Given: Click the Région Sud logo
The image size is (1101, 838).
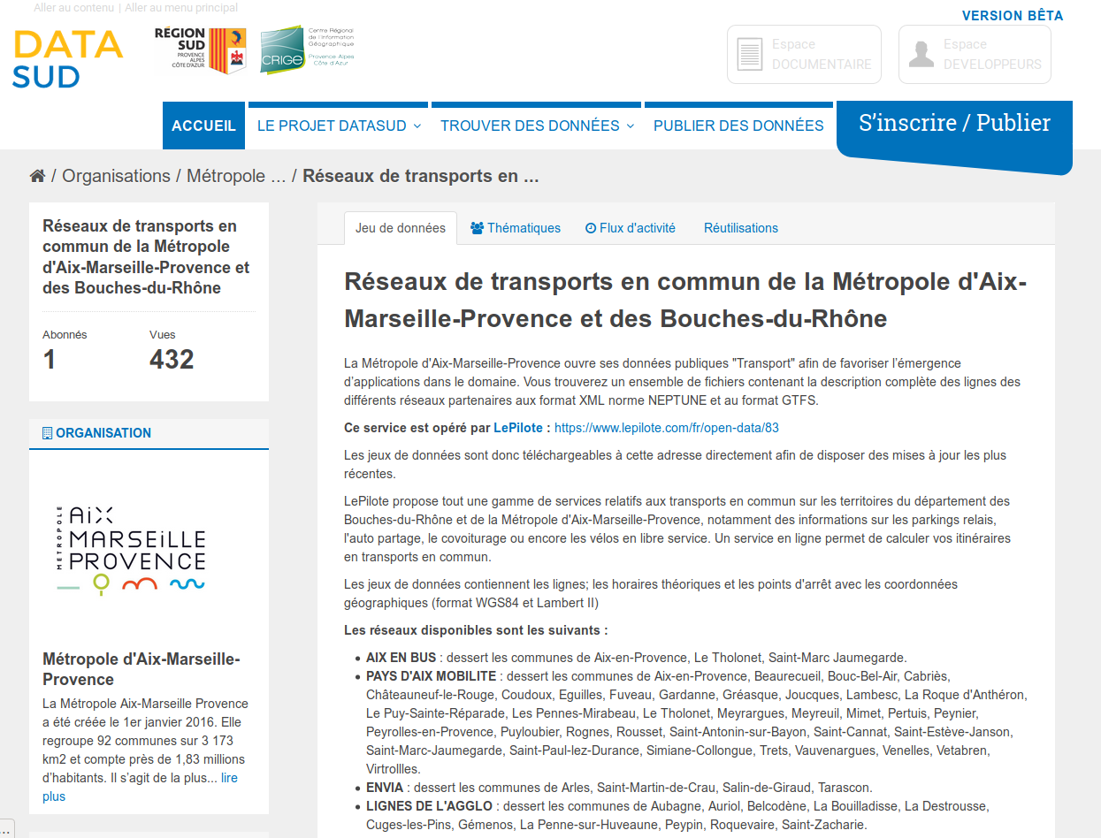Looking at the screenshot, I should pos(200,50).
